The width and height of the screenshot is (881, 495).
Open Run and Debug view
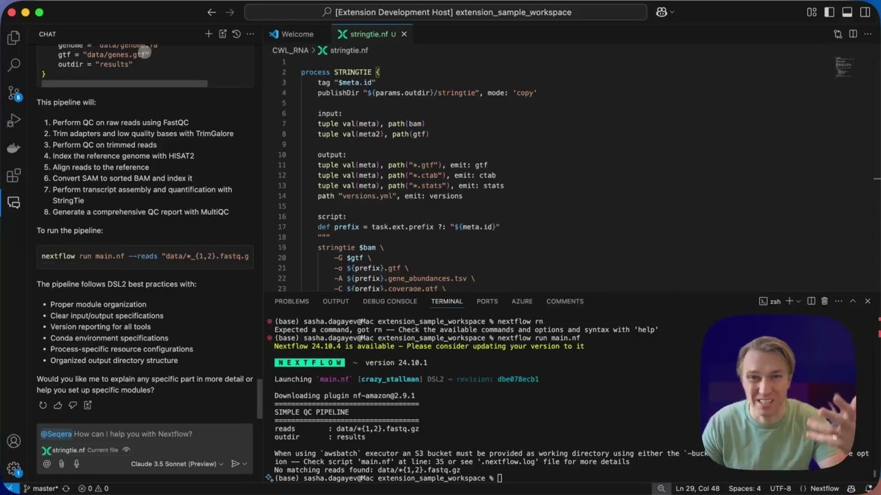[14, 120]
